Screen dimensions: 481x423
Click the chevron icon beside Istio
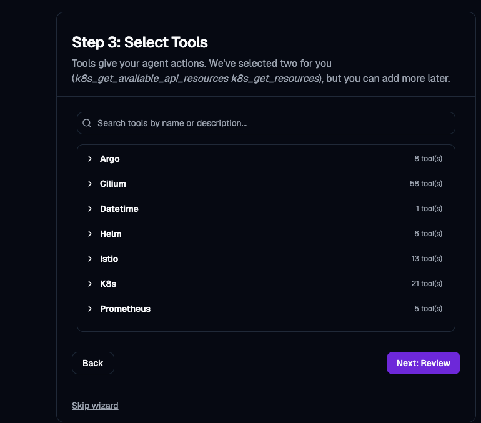(90, 259)
